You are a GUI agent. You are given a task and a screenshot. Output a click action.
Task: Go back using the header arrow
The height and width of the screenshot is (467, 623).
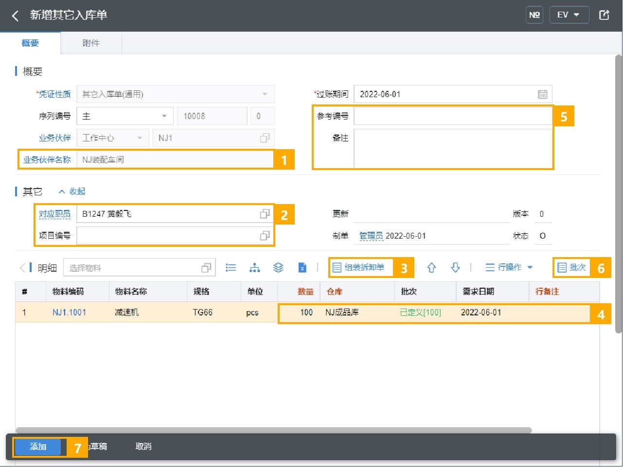tap(15, 16)
